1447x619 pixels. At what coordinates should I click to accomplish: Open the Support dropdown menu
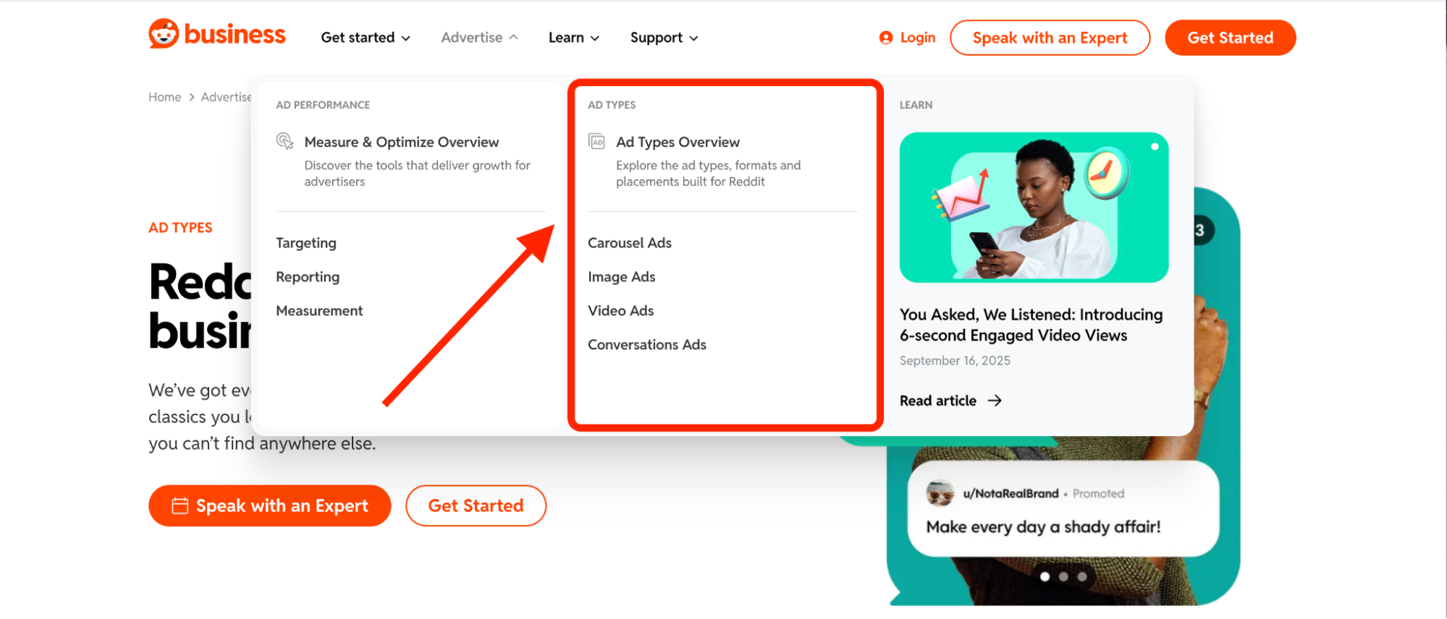click(664, 38)
